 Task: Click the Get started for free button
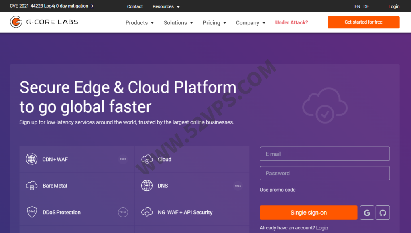click(363, 22)
